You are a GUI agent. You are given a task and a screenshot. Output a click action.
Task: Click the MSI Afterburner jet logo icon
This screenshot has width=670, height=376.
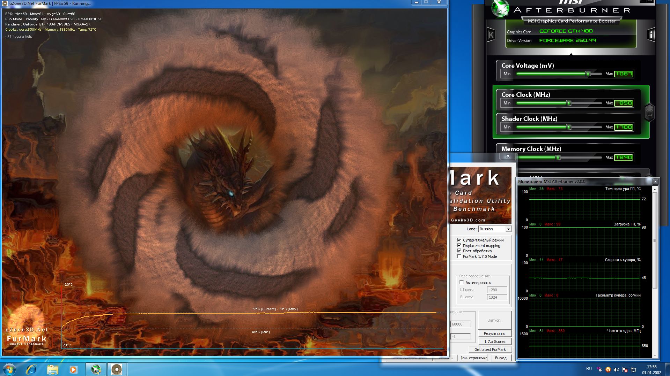coord(500,9)
